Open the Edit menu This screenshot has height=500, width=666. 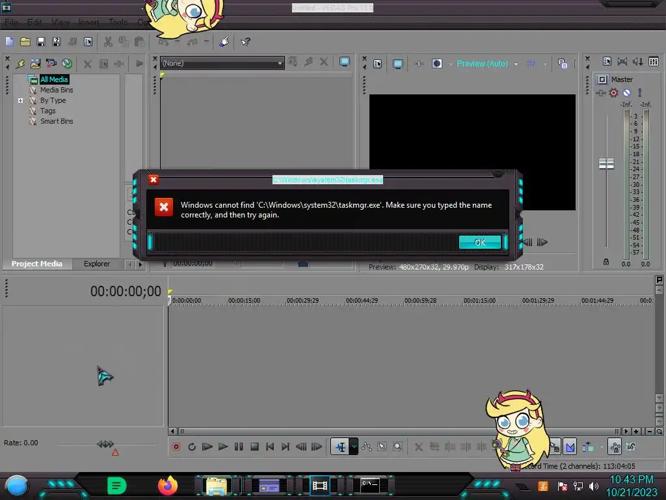click(x=34, y=22)
